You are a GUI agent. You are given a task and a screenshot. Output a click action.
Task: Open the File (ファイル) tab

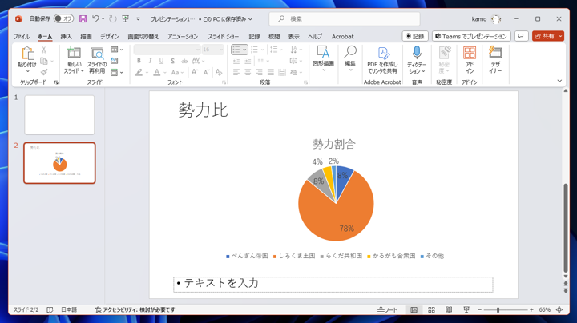click(x=22, y=36)
